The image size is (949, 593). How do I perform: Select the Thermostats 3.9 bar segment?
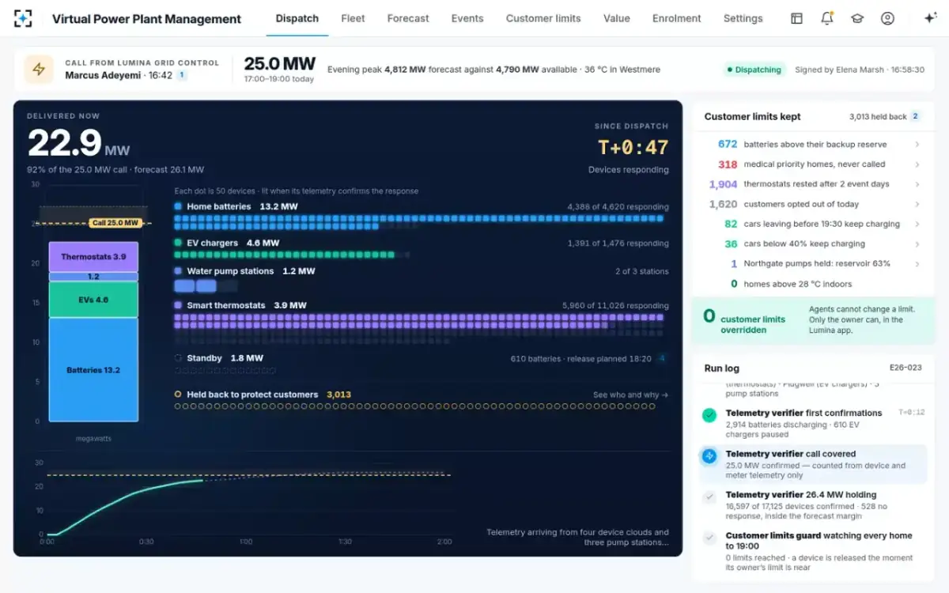point(93,257)
